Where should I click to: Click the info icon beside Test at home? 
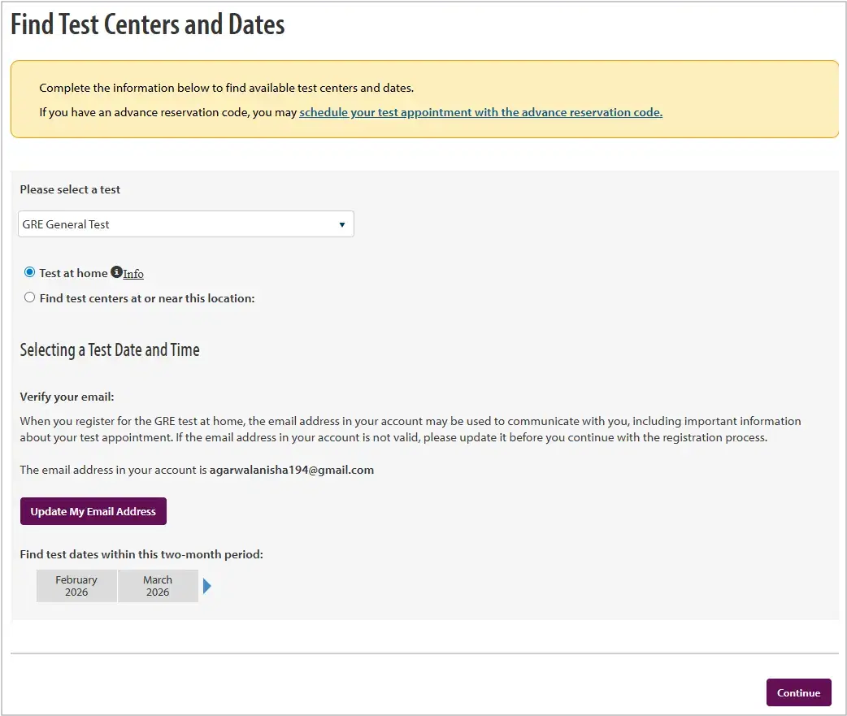click(x=116, y=272)
